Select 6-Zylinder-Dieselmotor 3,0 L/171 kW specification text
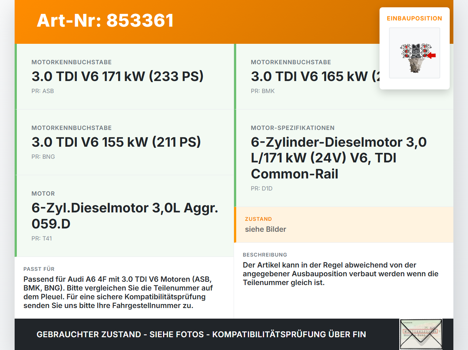The width and height of the screenshot is (468, 350). (x=339, y=158)
